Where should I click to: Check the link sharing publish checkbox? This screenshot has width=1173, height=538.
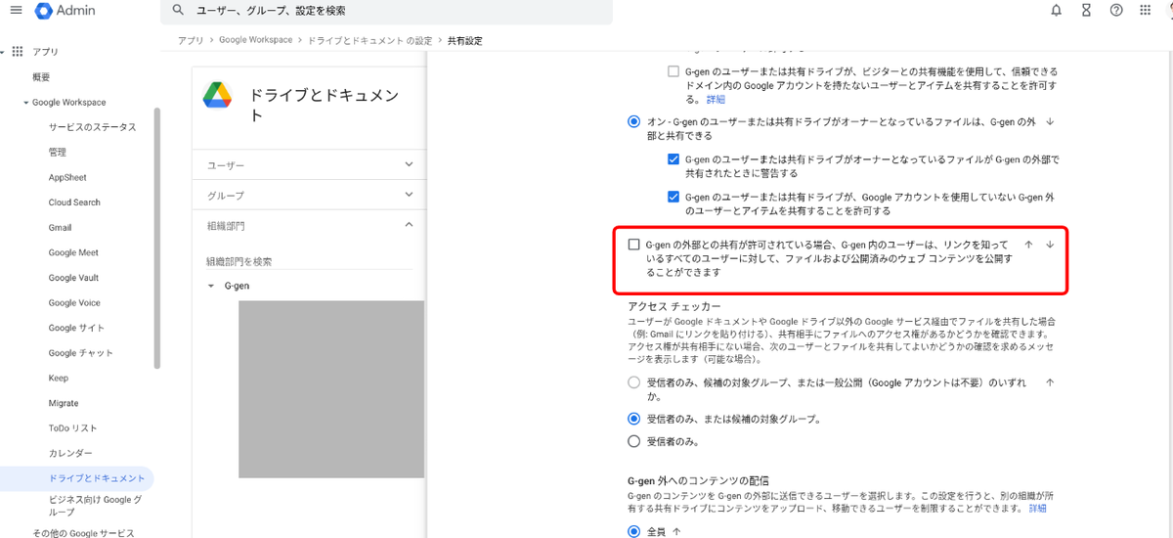point(633,245)
